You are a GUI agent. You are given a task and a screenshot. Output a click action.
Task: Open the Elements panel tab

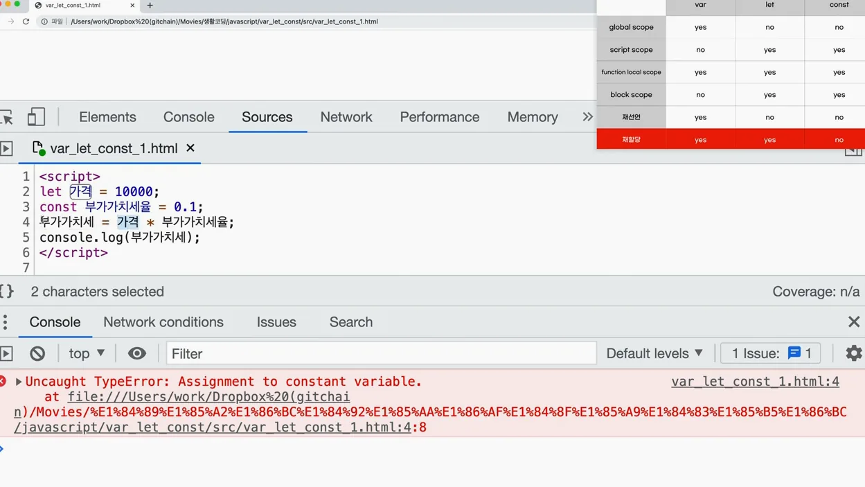tap(107, 117)
